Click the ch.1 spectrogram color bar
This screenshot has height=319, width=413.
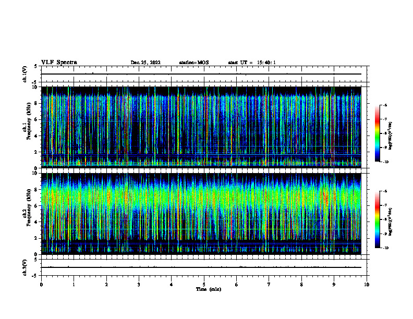click(x=378, y=133)
